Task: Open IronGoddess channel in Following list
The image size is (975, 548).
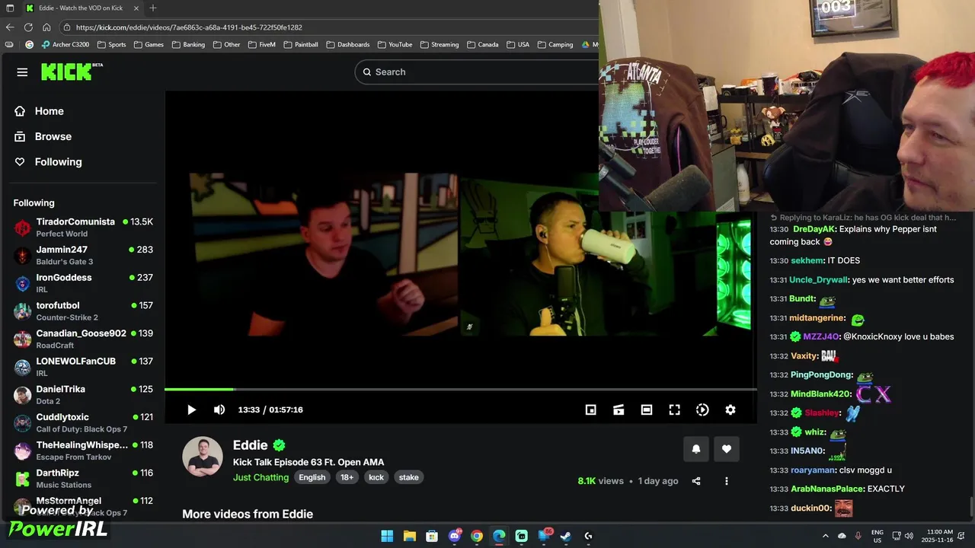Action: pyautogui.click(x=83, y=283)
